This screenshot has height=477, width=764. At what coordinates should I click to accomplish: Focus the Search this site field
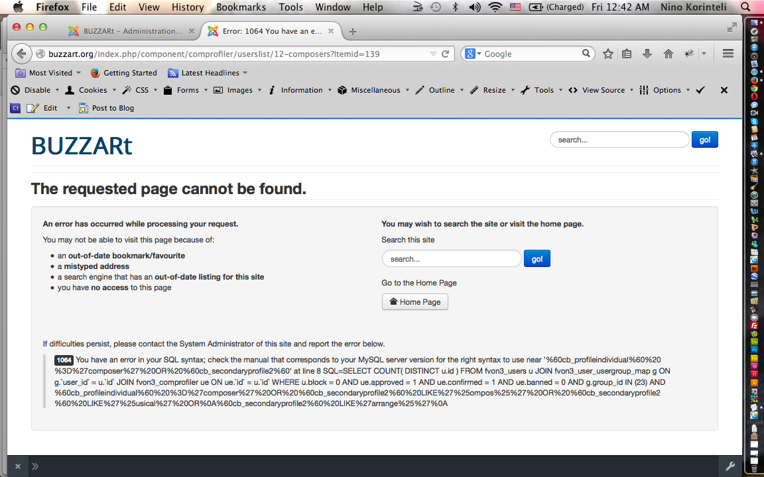452,258
